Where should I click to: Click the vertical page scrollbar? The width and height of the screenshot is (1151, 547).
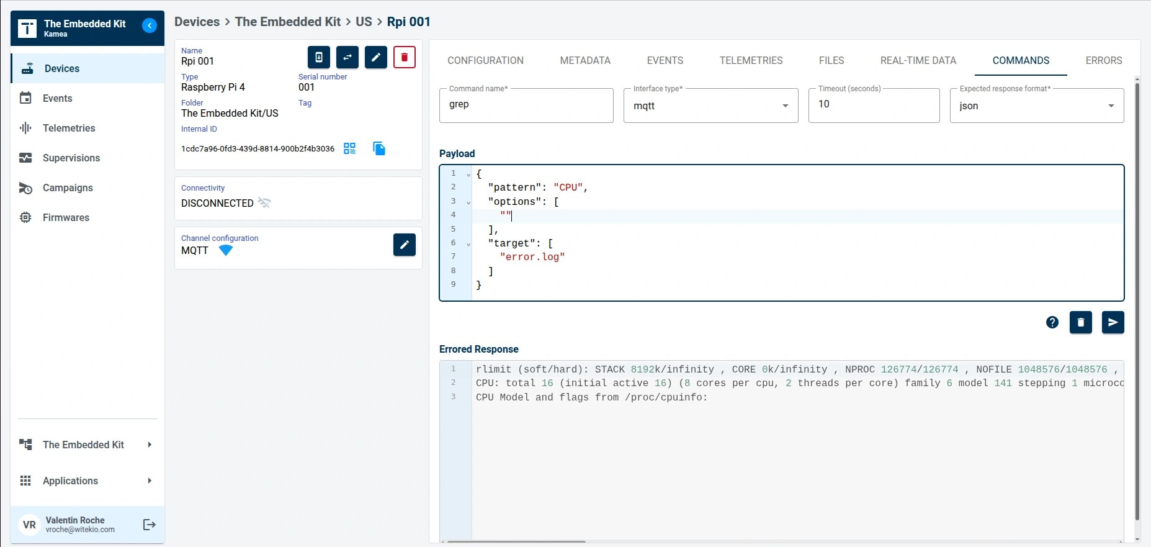click(1137, 301)
